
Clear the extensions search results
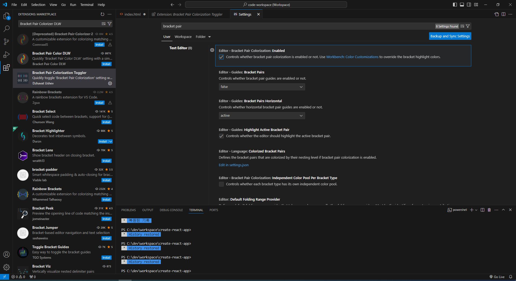(104, 24)
